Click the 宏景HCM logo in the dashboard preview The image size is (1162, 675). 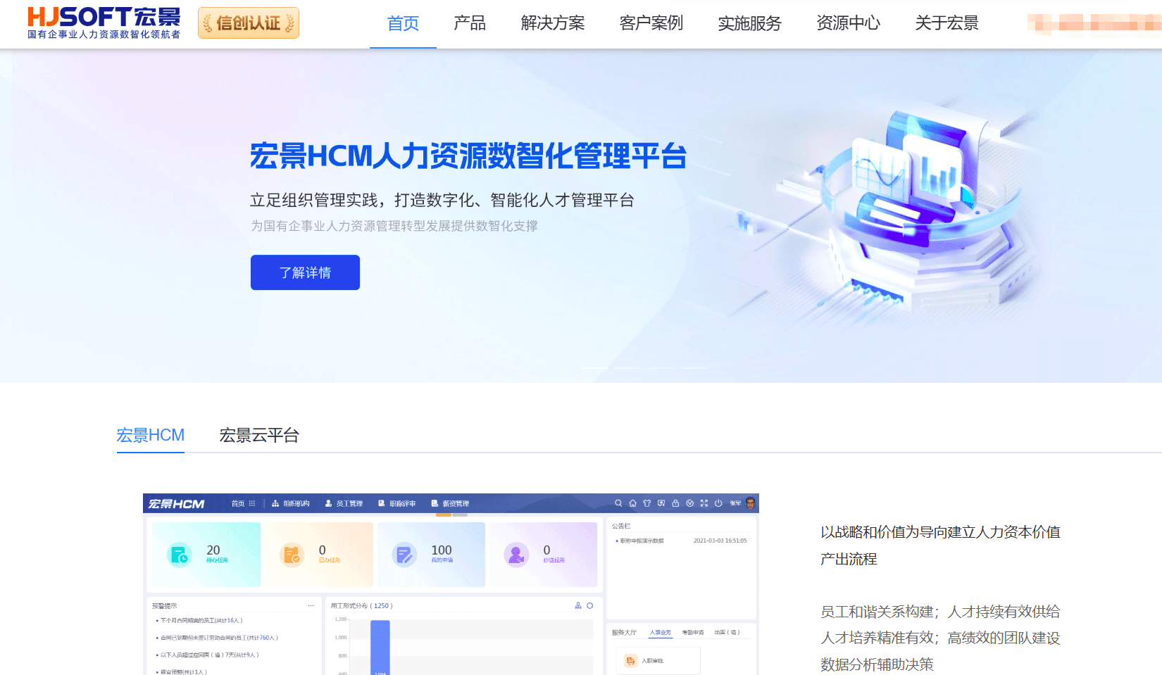pos(176,504)
